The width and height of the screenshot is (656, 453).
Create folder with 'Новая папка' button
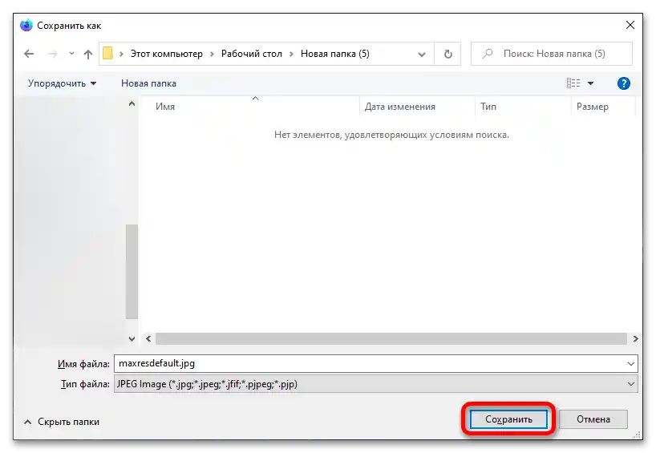[148, 83]
